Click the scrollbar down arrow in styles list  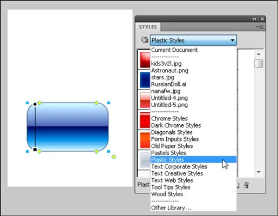259,172
